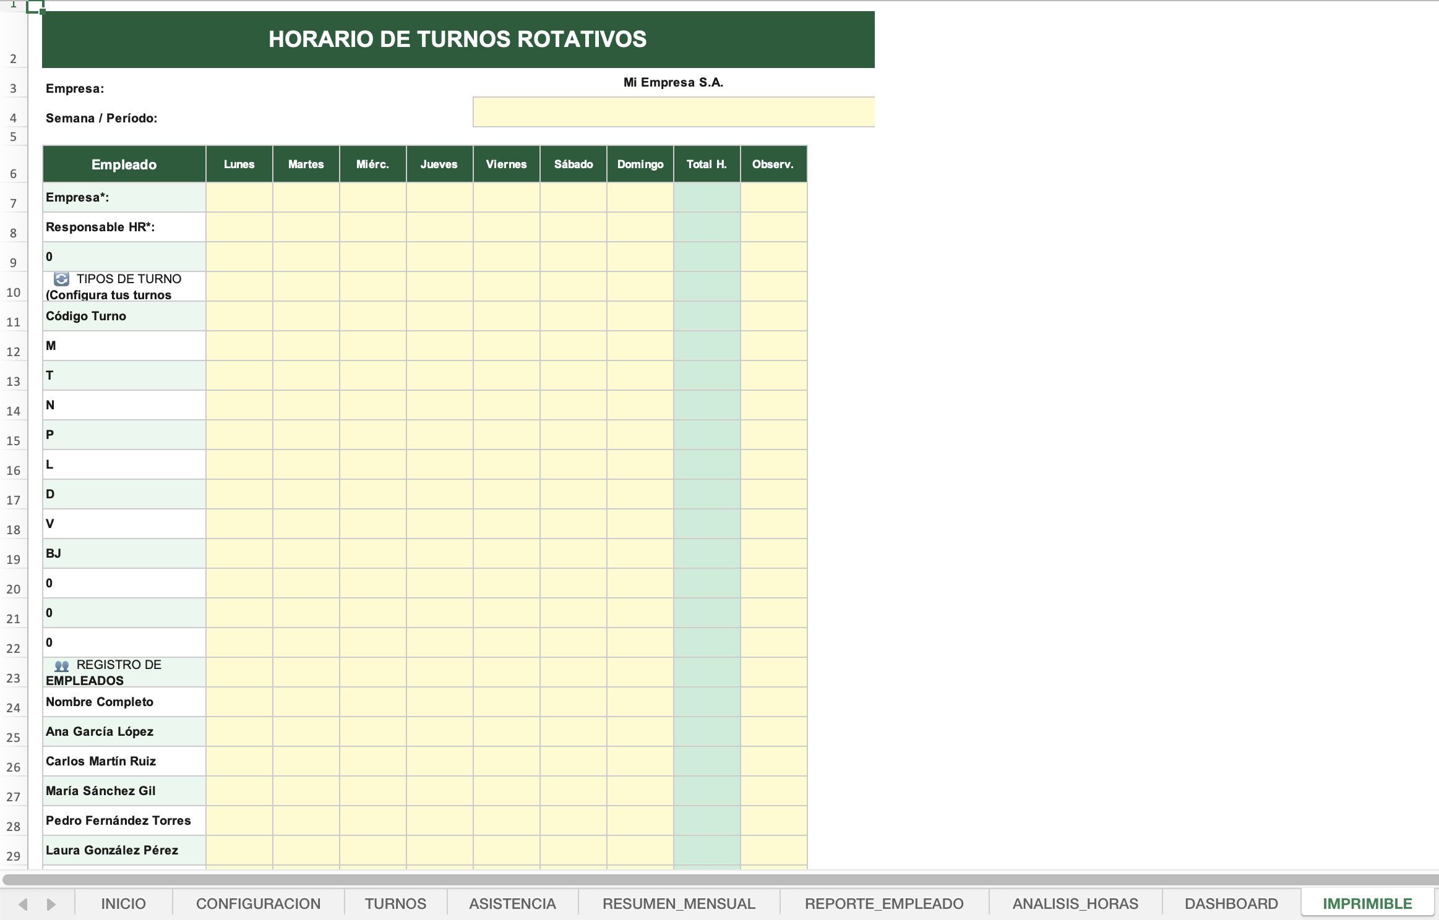
Task: Select the shift code V cell
Action: [x=124, y=524]
